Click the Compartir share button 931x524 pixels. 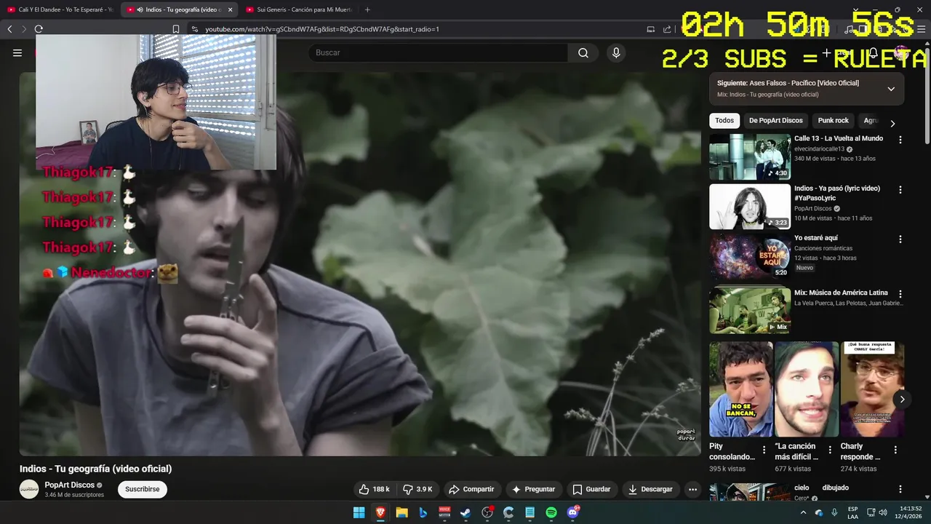pyautogui.click(x=471, y=489)
